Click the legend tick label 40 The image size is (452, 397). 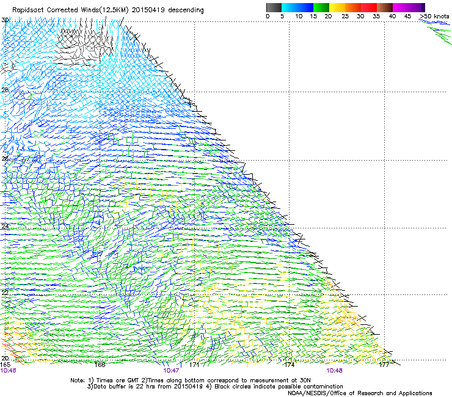(x=392, y=16)
